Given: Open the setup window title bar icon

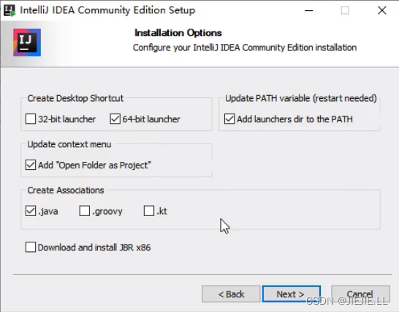Looking at the screenshot, I should point(9,11).
